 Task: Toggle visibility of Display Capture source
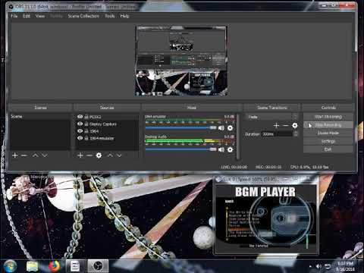80,124
